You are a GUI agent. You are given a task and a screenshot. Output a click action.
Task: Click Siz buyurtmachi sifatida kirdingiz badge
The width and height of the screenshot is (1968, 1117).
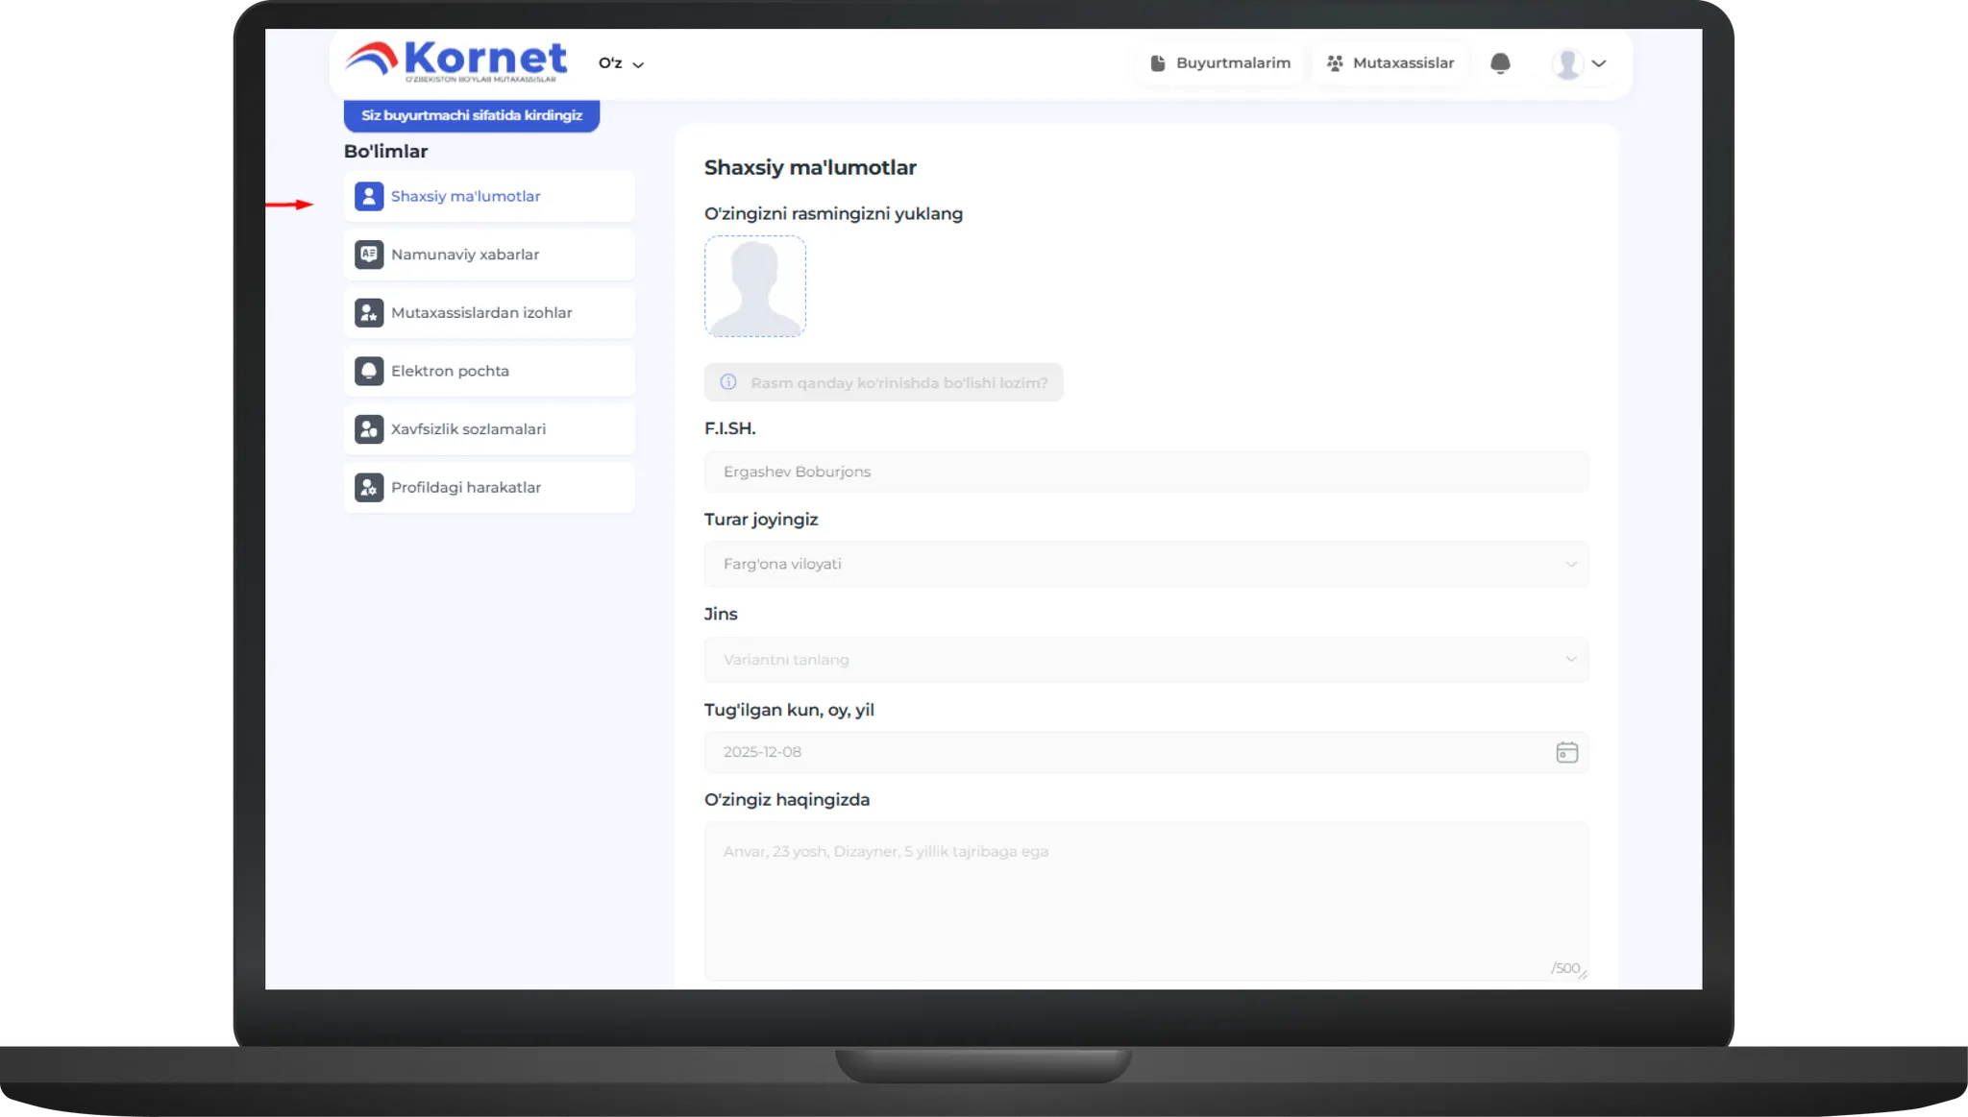(471, 115)
